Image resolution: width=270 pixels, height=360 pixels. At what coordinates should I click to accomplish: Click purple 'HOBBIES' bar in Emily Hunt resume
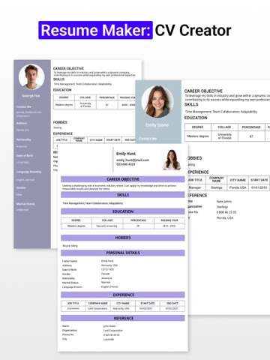(x=123, y=238)
